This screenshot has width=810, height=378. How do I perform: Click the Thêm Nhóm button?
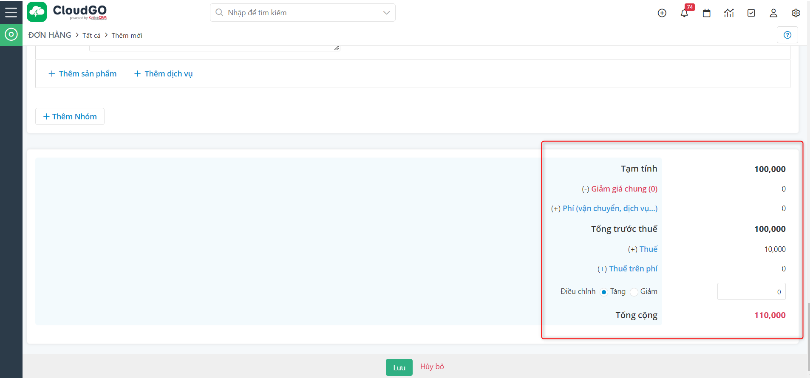click(x=70, y=116)
